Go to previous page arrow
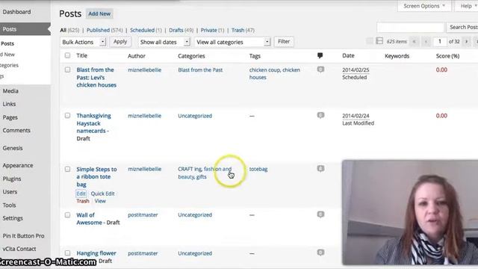The width and height of the screenshot is (478, 269). pos(426,42)
